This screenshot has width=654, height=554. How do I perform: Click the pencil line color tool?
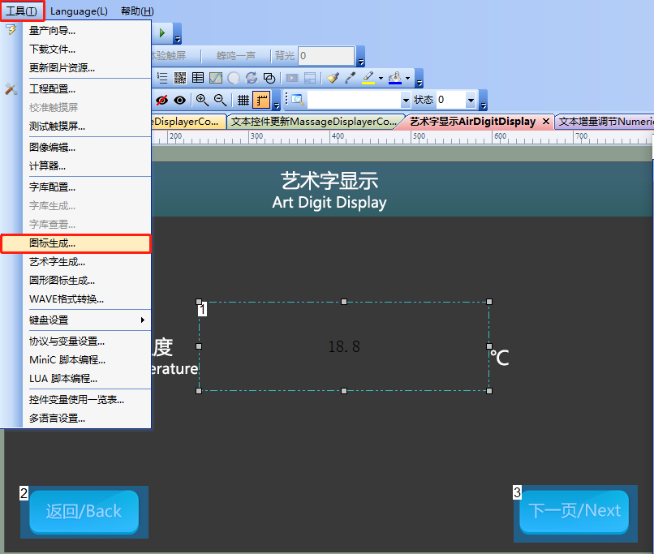pos(368,78)
